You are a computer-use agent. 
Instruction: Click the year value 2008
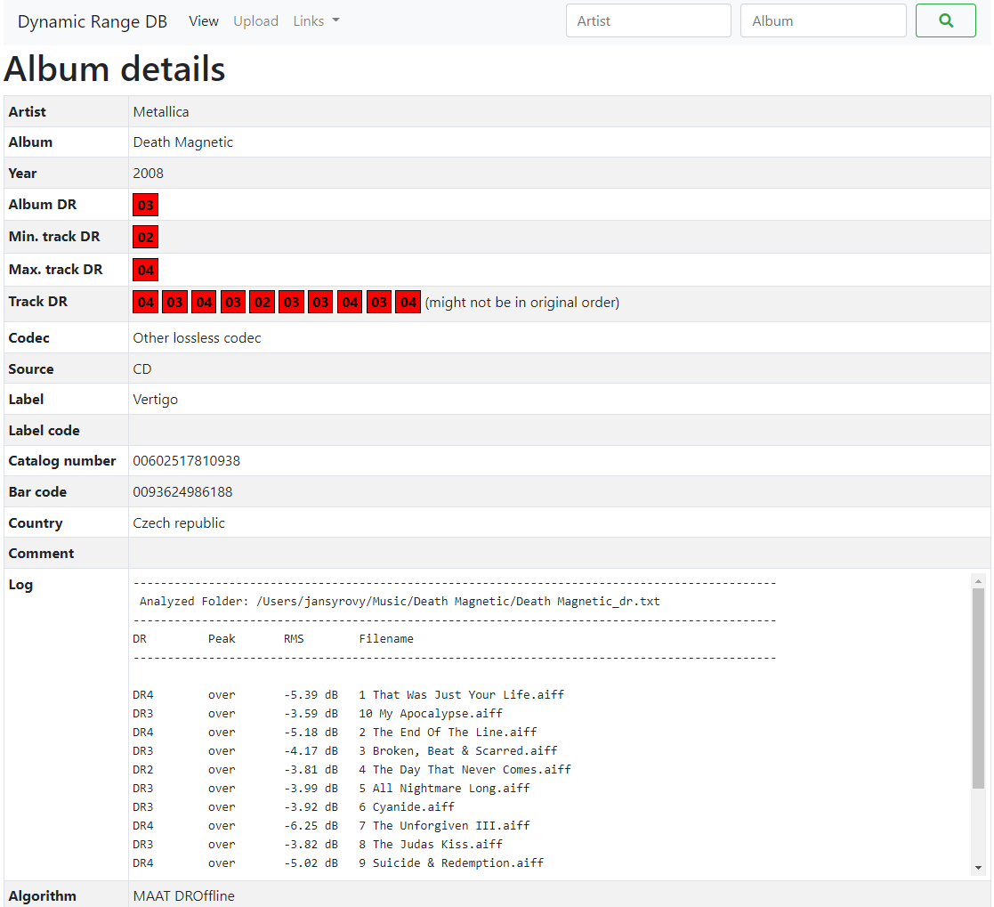pyautogui.click(x=149, y=174)
